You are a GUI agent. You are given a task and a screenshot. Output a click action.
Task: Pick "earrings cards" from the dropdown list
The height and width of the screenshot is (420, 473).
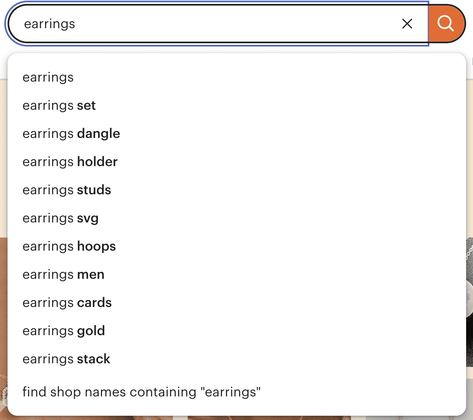pos(237,303)
